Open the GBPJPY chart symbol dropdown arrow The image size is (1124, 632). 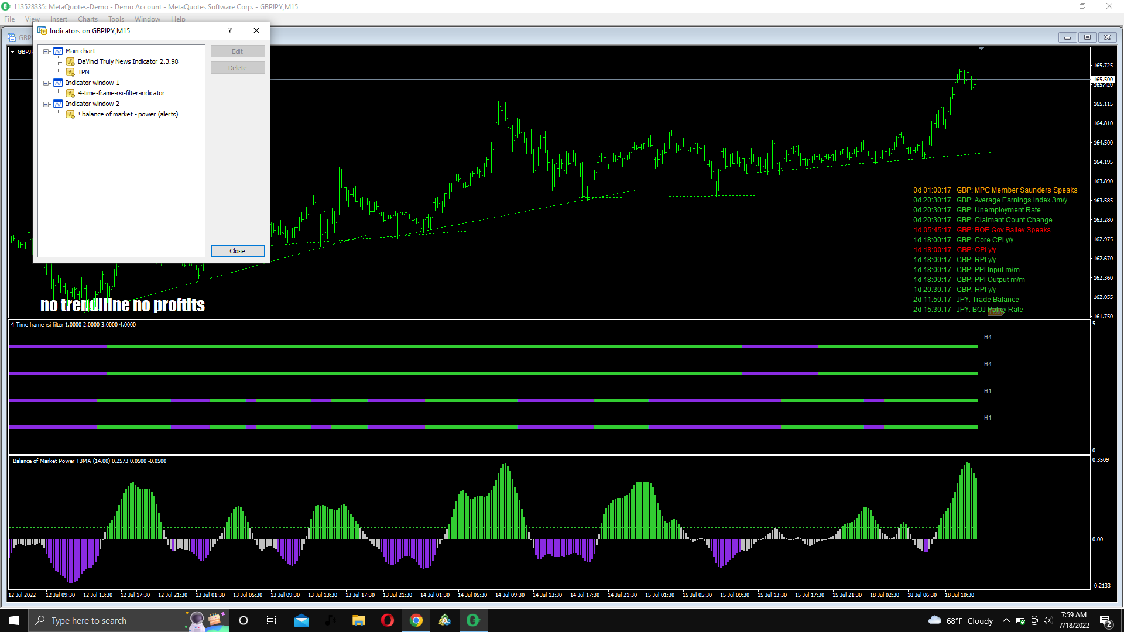coord(13,51)
